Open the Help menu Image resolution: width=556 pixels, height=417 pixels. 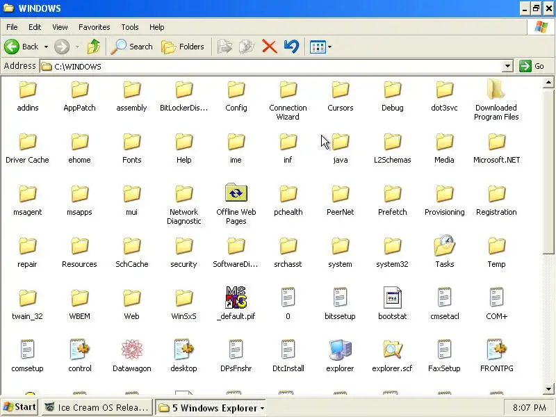point(157,27)
